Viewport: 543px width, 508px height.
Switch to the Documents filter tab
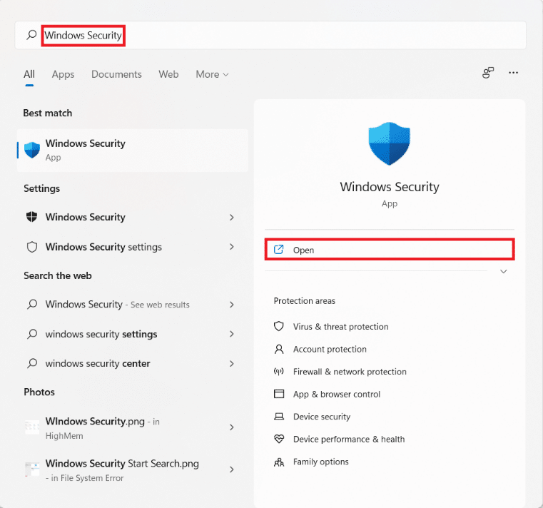(116, 74)
